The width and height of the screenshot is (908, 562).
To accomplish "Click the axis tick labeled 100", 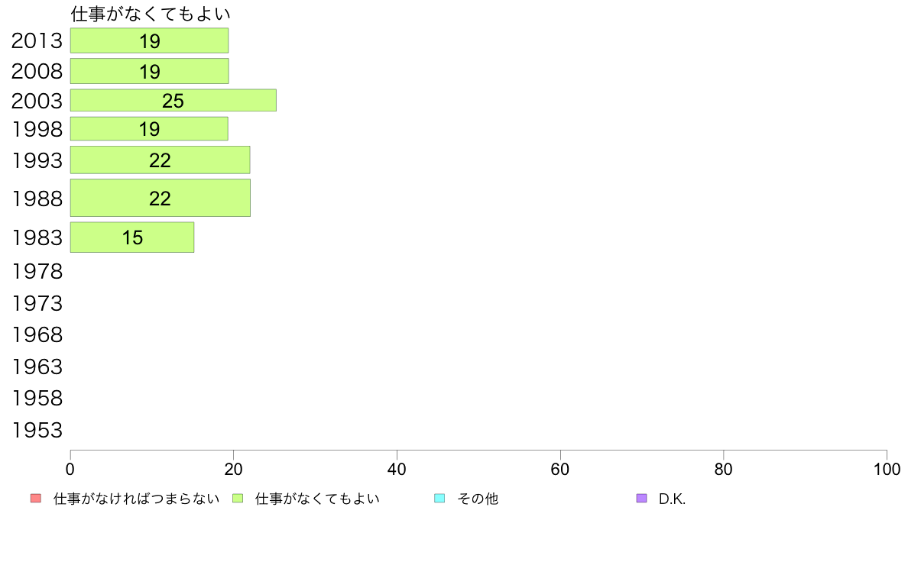I will (887, 469).
